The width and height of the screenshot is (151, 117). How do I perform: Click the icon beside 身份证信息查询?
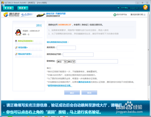click(16, 41)
